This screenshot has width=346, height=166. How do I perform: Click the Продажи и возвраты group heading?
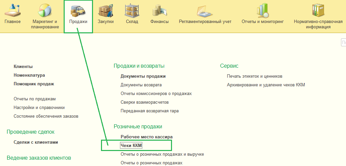point(139,66)
